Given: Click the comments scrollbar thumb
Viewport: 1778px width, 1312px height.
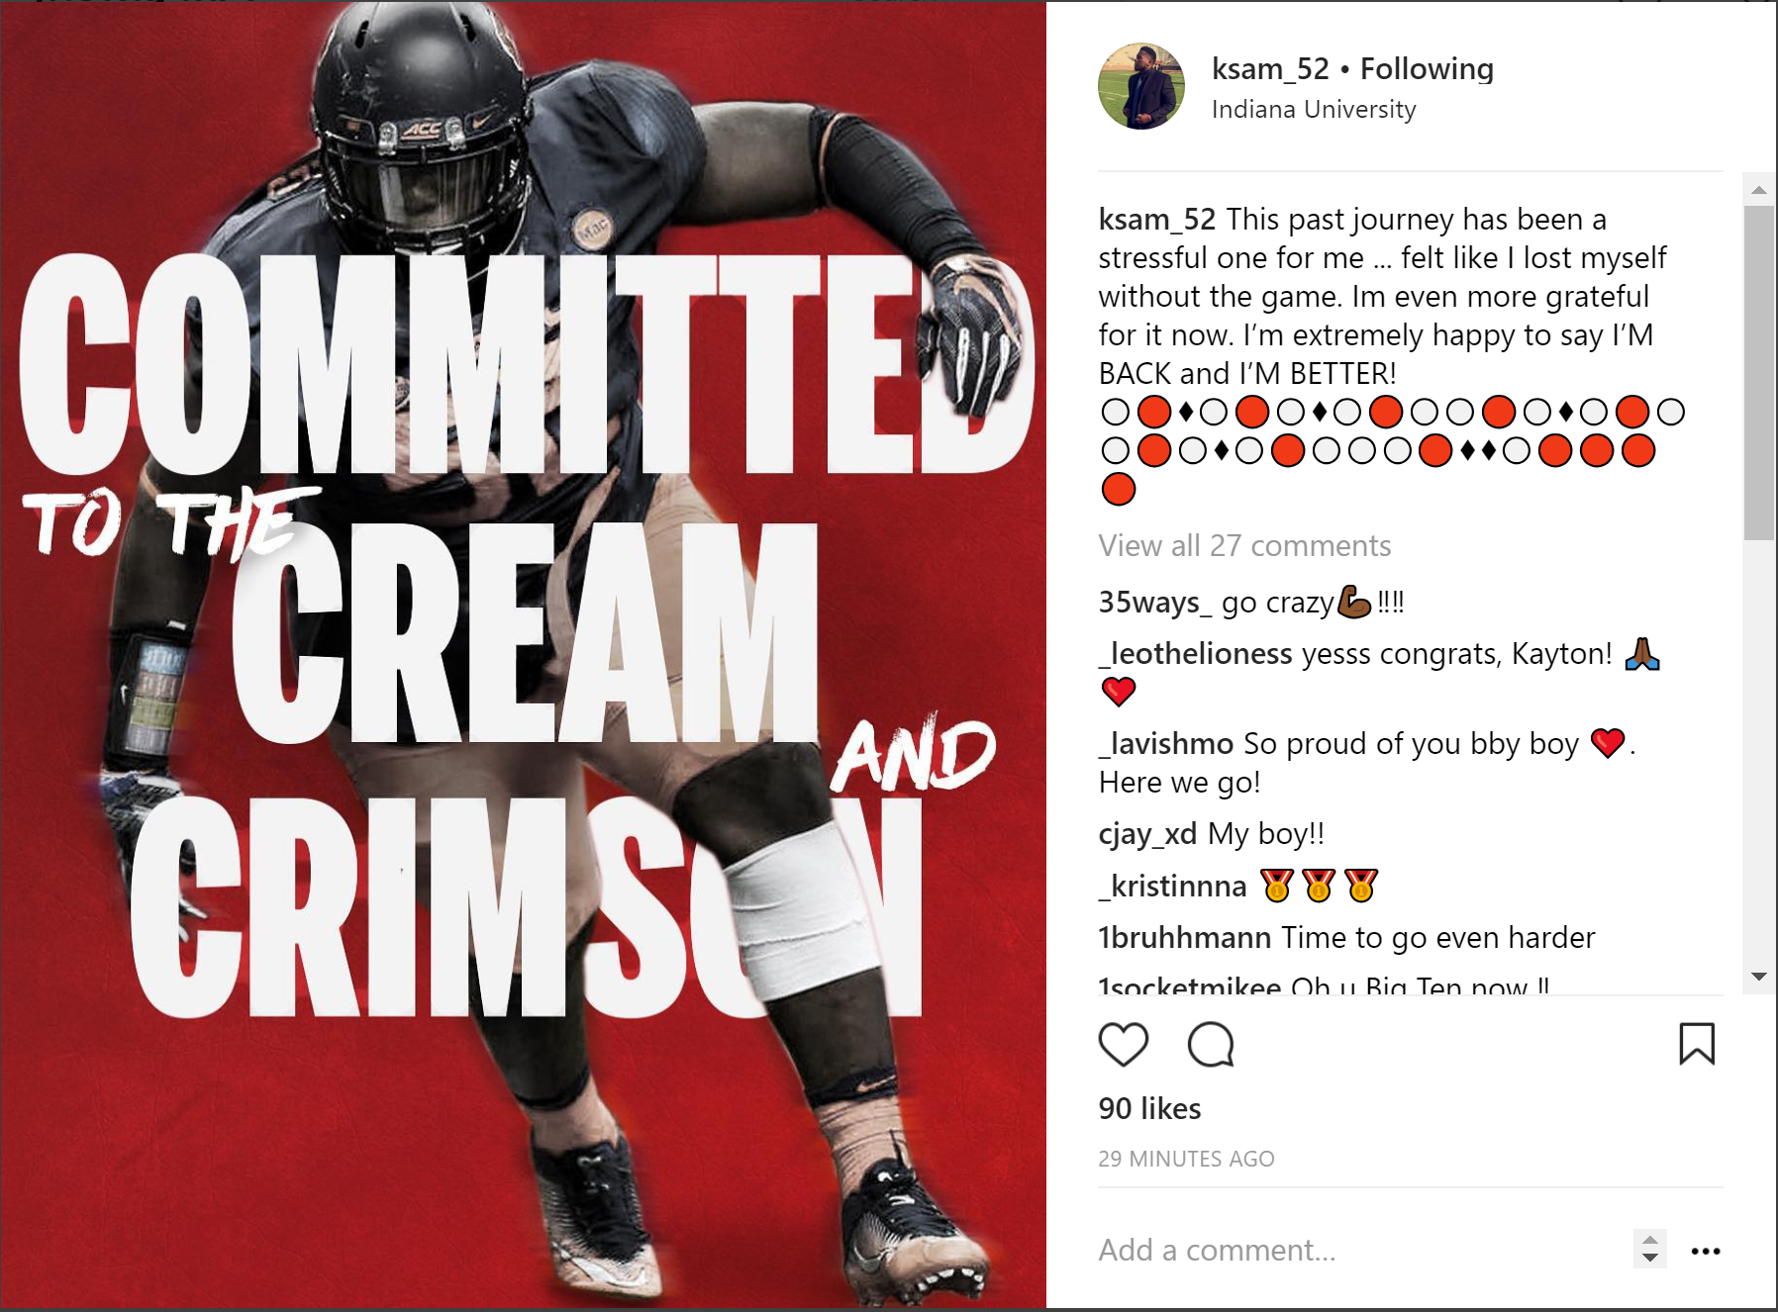Looking at the screenshot, I should (x=1759, y=373).
